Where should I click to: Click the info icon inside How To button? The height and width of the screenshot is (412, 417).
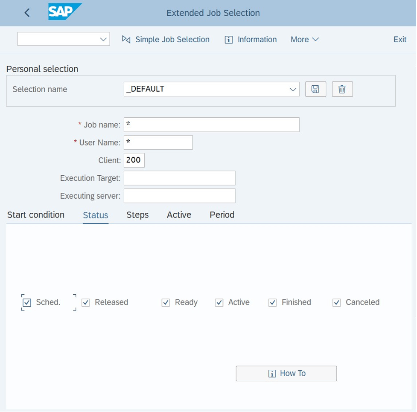coord(272,373)
